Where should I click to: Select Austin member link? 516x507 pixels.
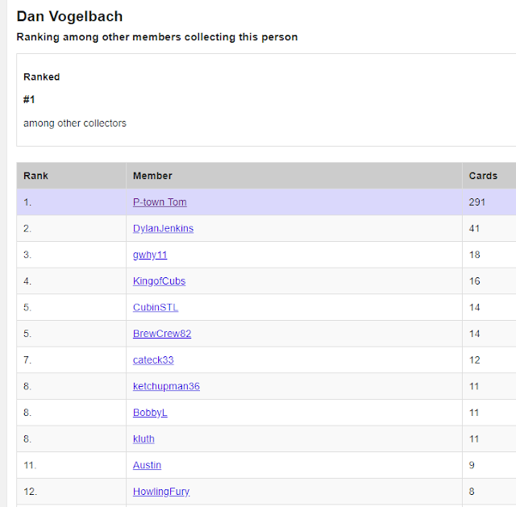(x=147, y=465)
